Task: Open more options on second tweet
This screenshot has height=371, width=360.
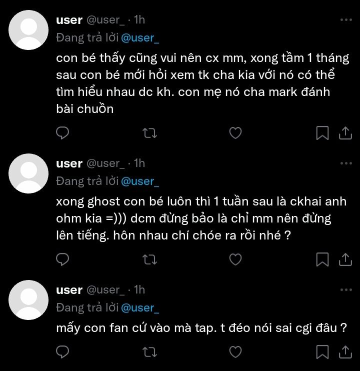Action: pyautogui.click(x=345, y=163)
